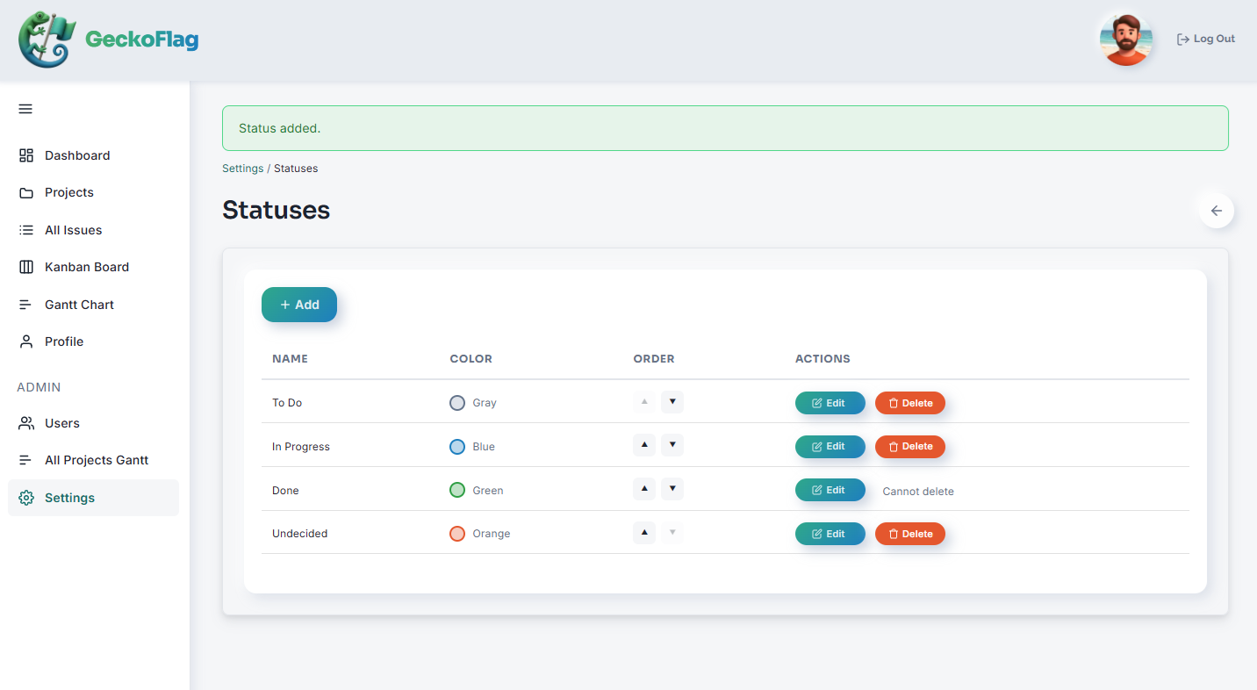1257x690 pixels.
Task: Click the Gray color swatch
Action: tap(457, 403)
